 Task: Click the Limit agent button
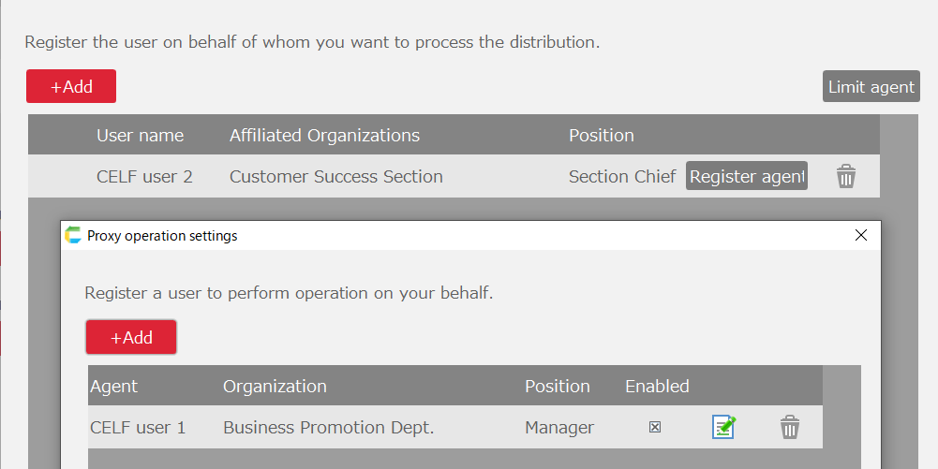pyautogui.click(x=871, y=87)
